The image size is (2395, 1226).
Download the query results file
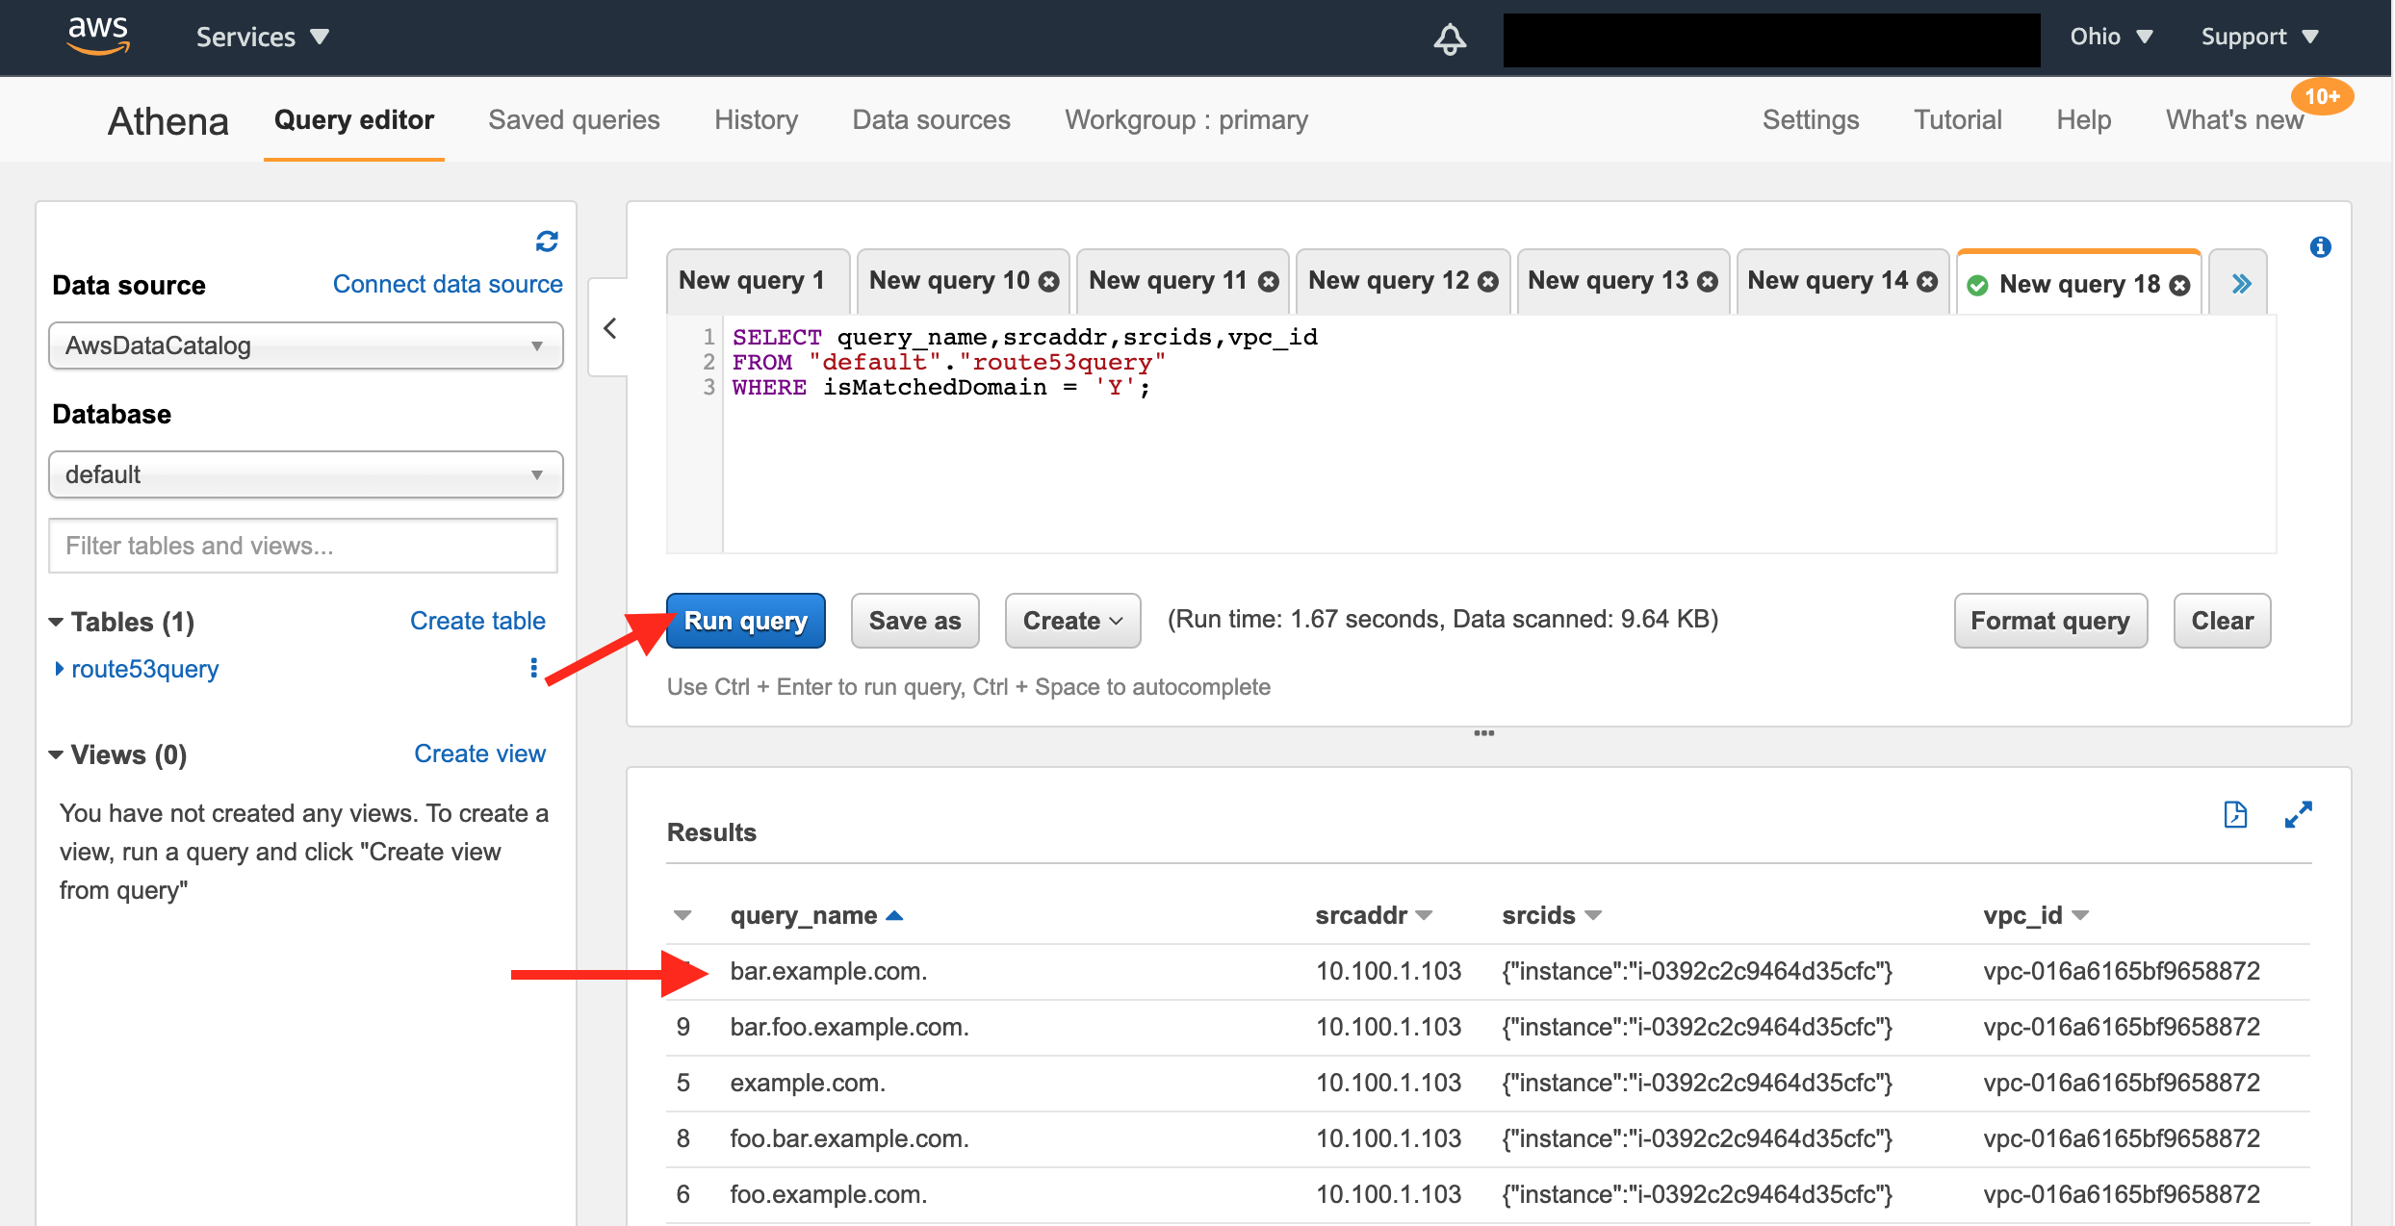pyautogui.click(x=2235, y=814)
